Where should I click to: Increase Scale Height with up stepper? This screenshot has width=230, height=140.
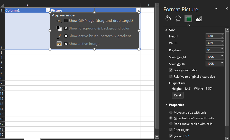(x=222, y=55)
